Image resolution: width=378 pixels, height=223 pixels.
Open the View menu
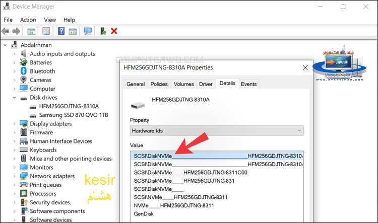(x=50, y=20)
